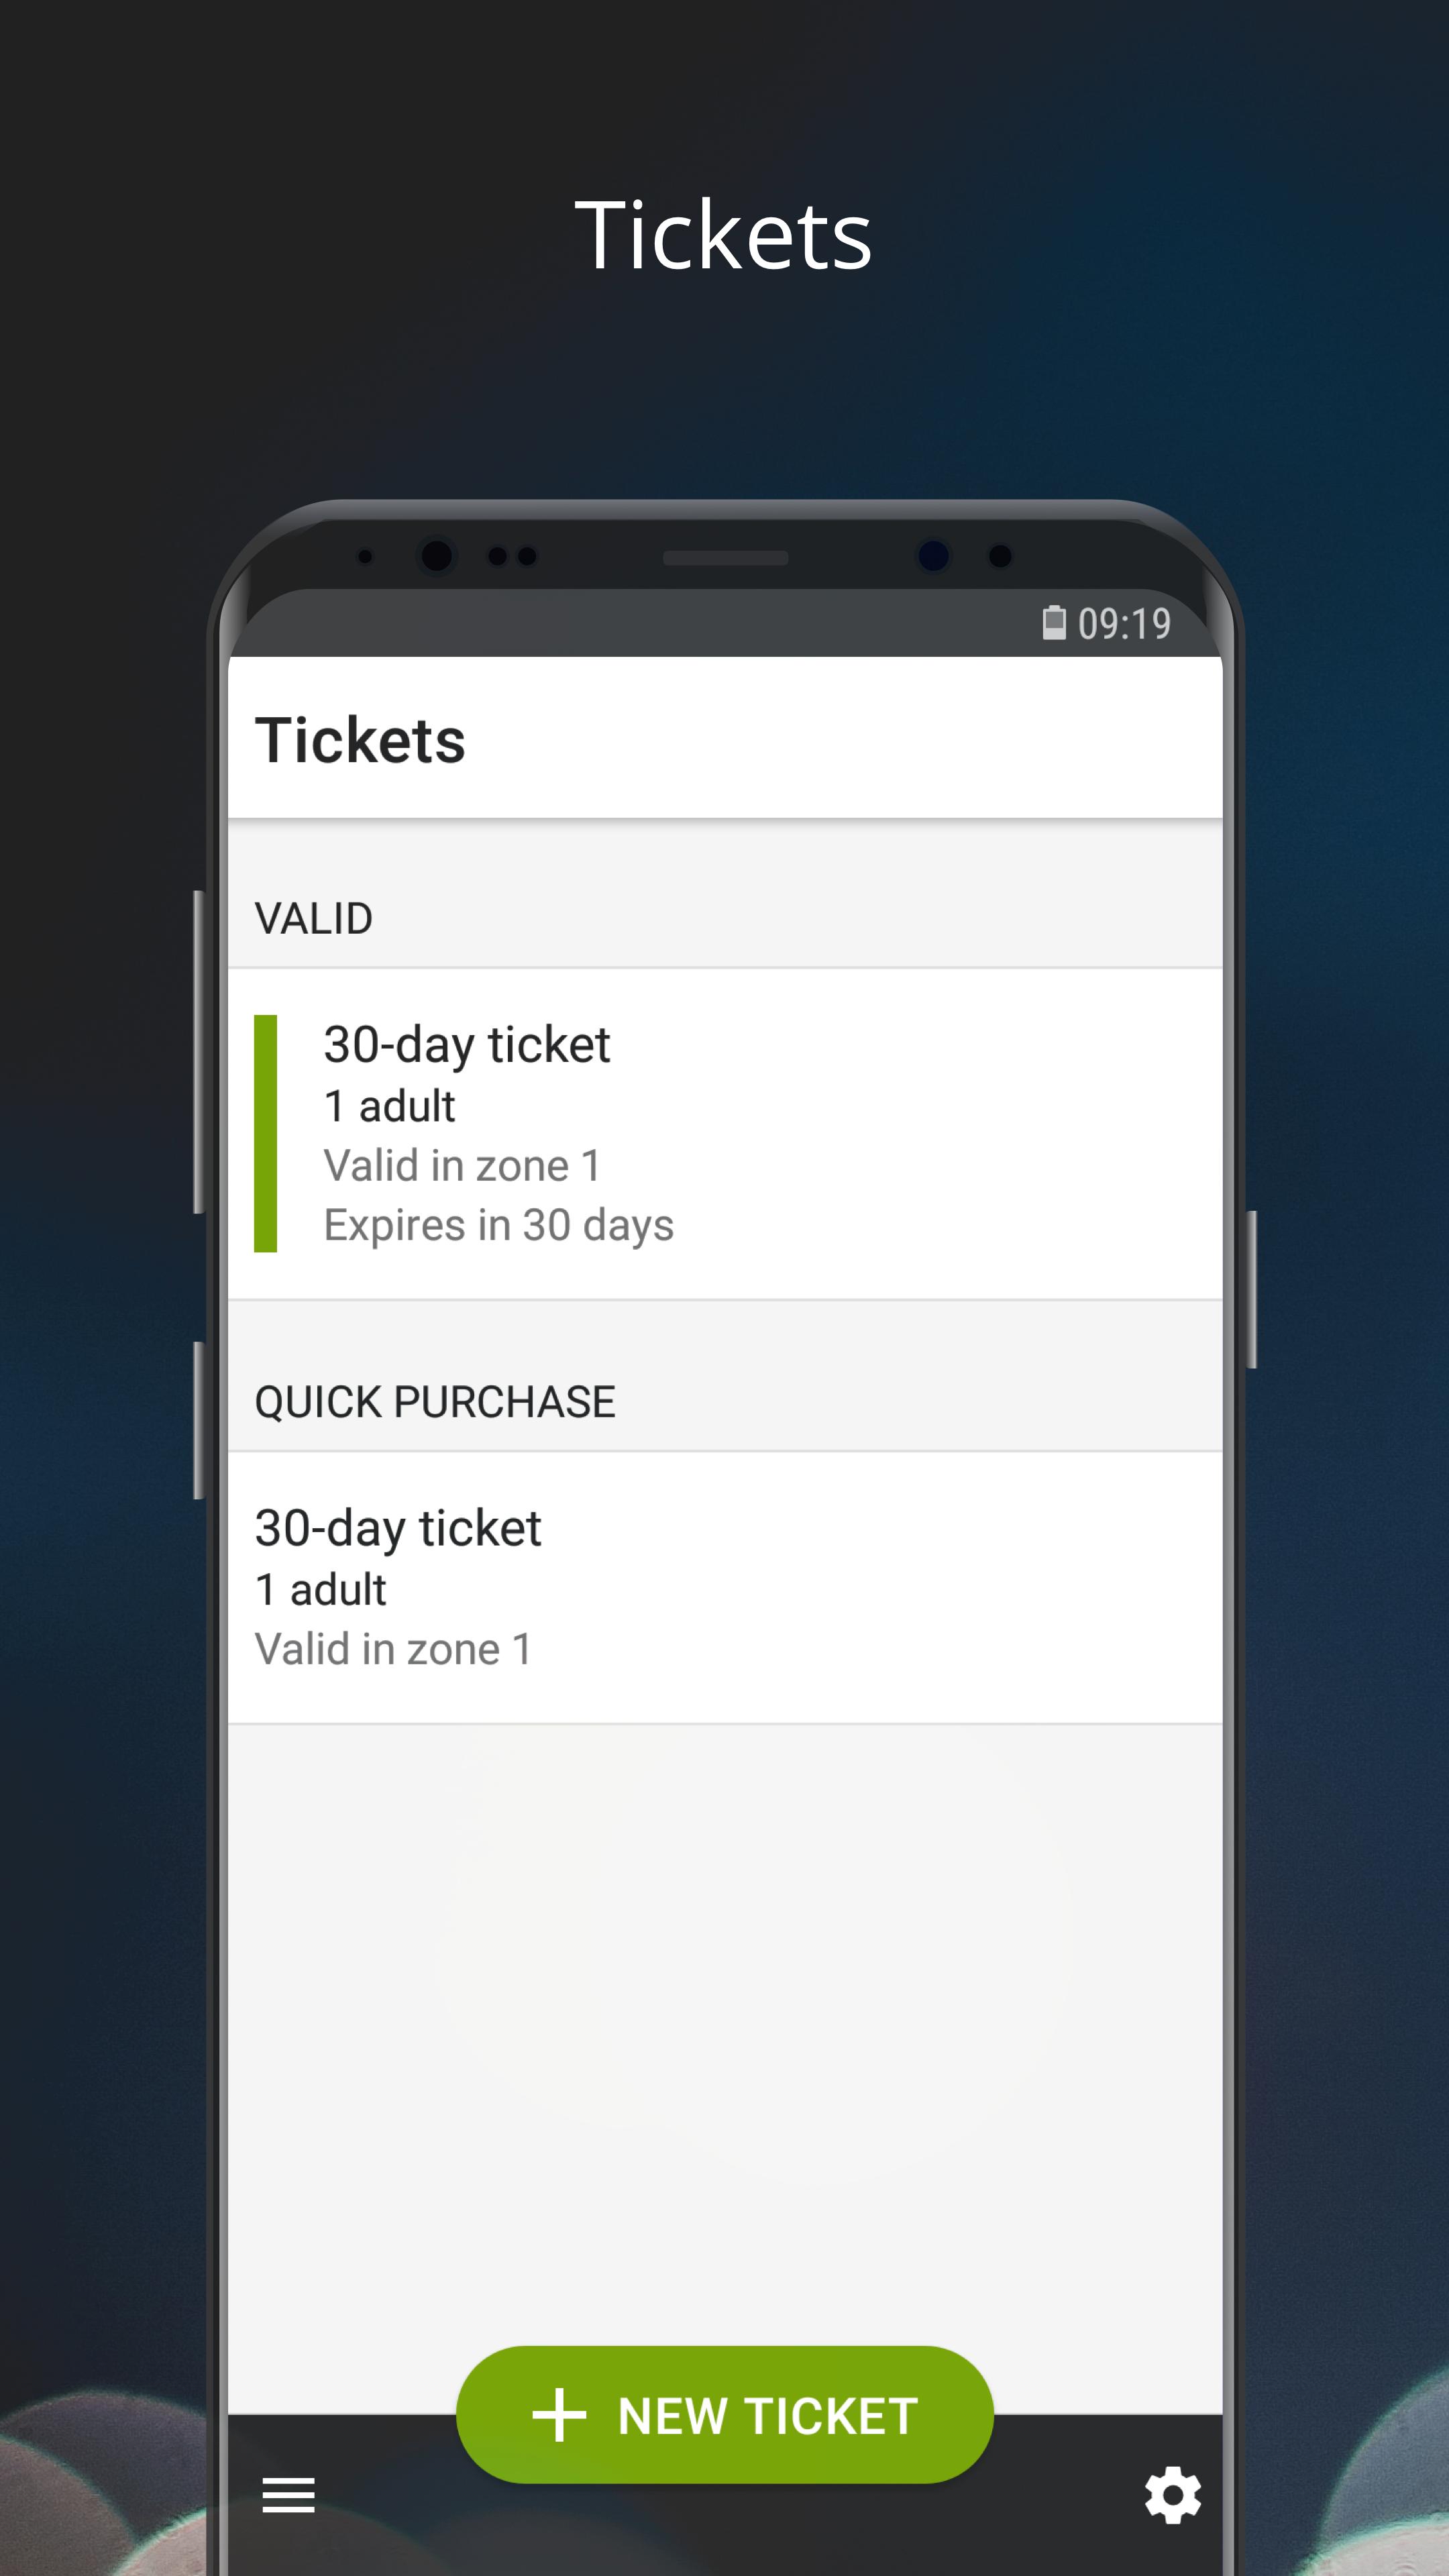Click the green validity bar on valid ticket

click(265, 1133)
